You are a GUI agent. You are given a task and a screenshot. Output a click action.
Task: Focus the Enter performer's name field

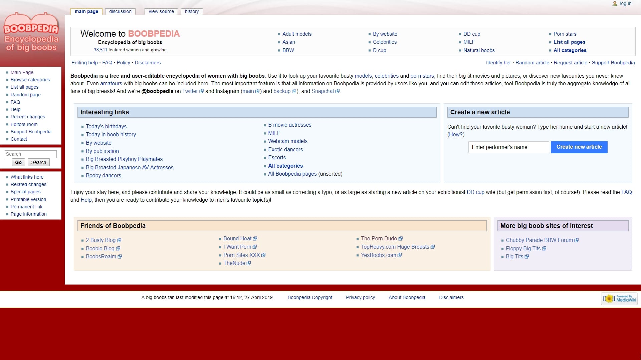point(508,147)
